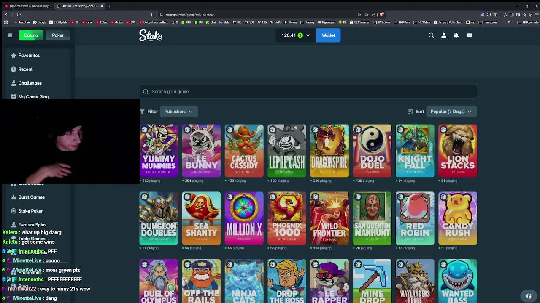This screenshot has width=540, height=303.
Task: Open Dojo Duel game
Action: (372, 151)
